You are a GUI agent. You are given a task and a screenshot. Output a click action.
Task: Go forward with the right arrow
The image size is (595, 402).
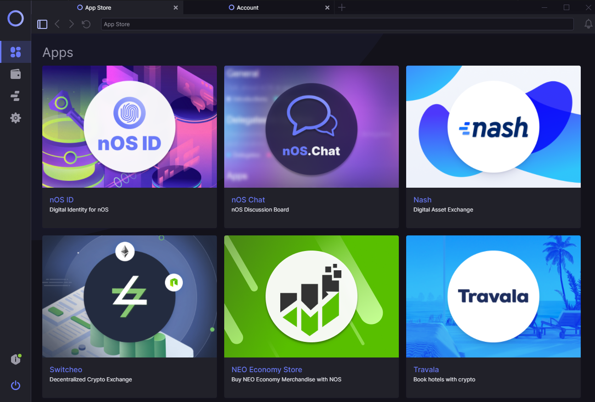(x=71, y=24)
